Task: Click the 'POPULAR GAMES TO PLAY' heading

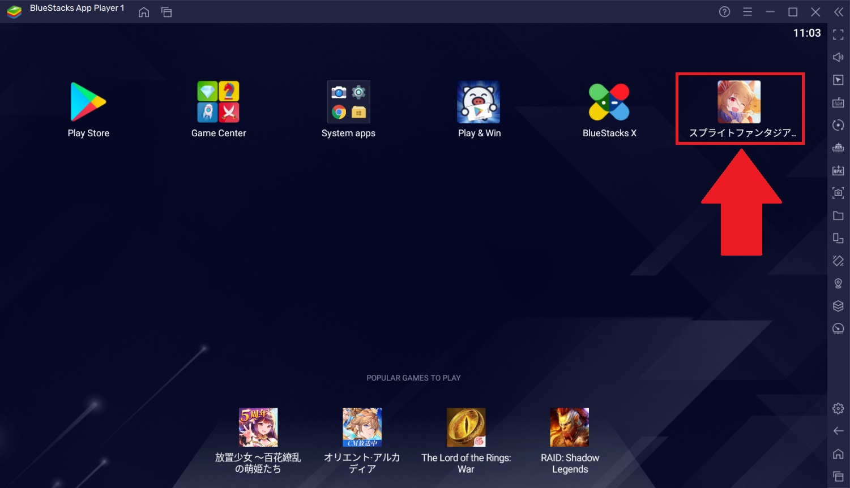Action: (x=413, y=378)
